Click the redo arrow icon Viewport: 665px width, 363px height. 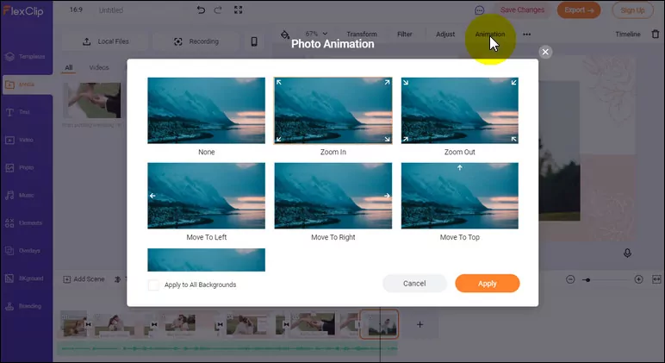click(218, 9)
